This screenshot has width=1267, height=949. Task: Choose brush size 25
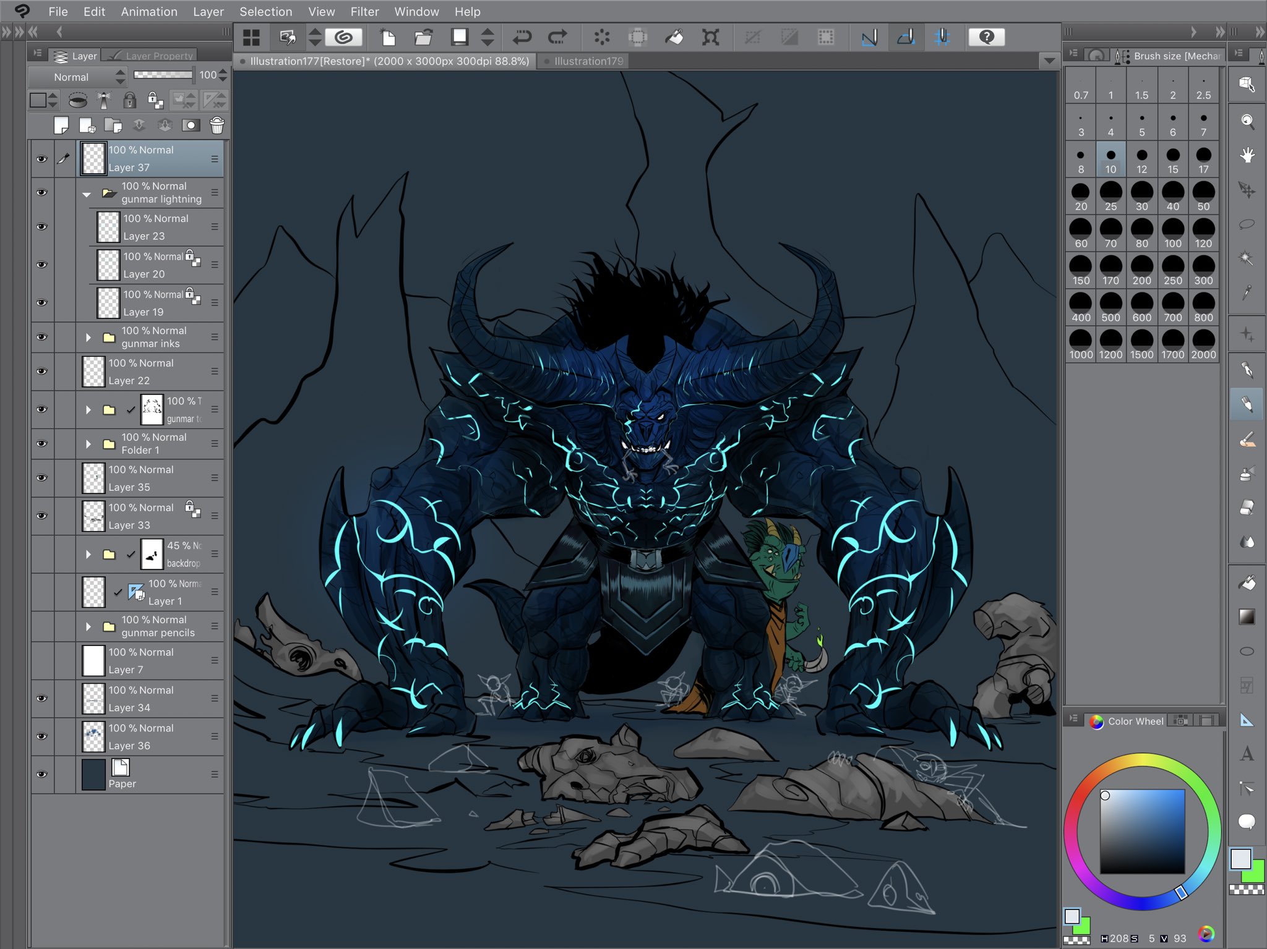[1111, 197]
